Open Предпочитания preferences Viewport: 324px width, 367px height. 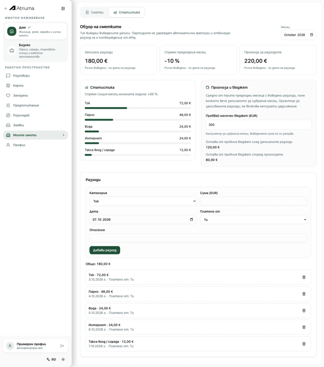36,105
